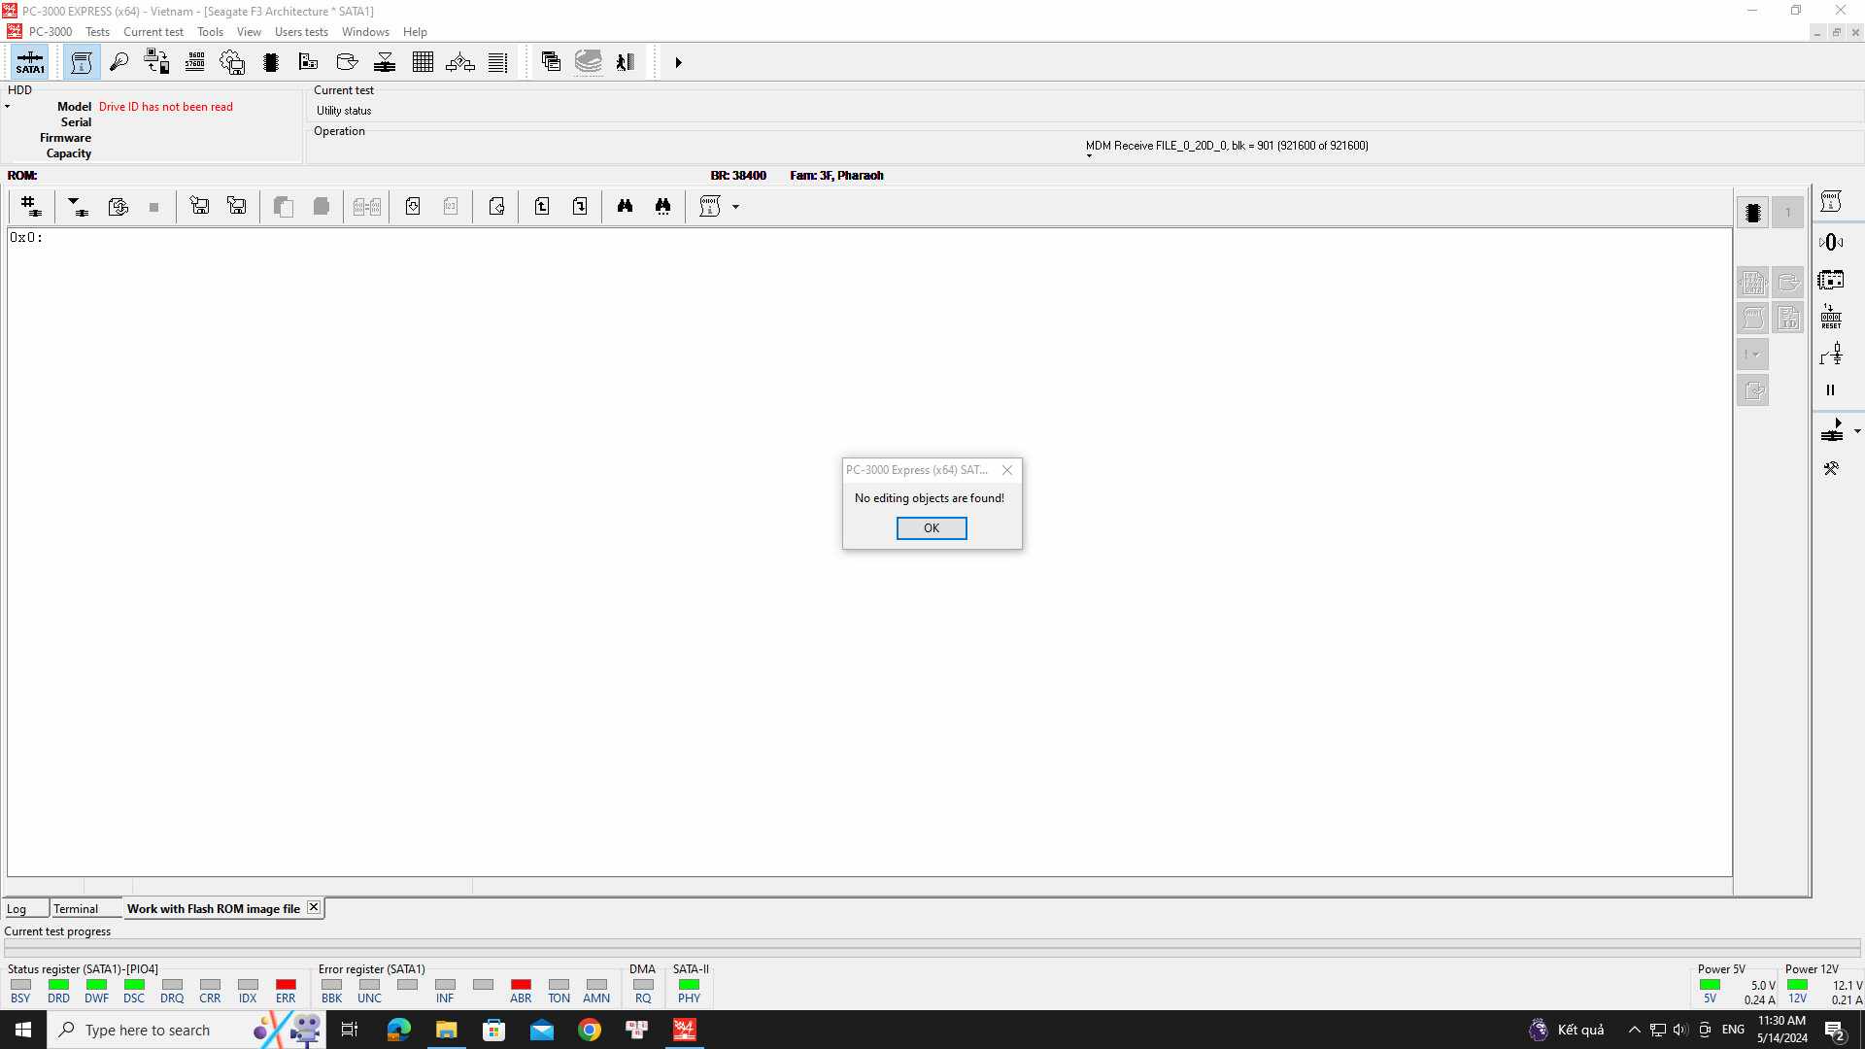Click the page with down-turn arrow icon
Viewport: 1865px width, 1049px height.
coord(580,207)
